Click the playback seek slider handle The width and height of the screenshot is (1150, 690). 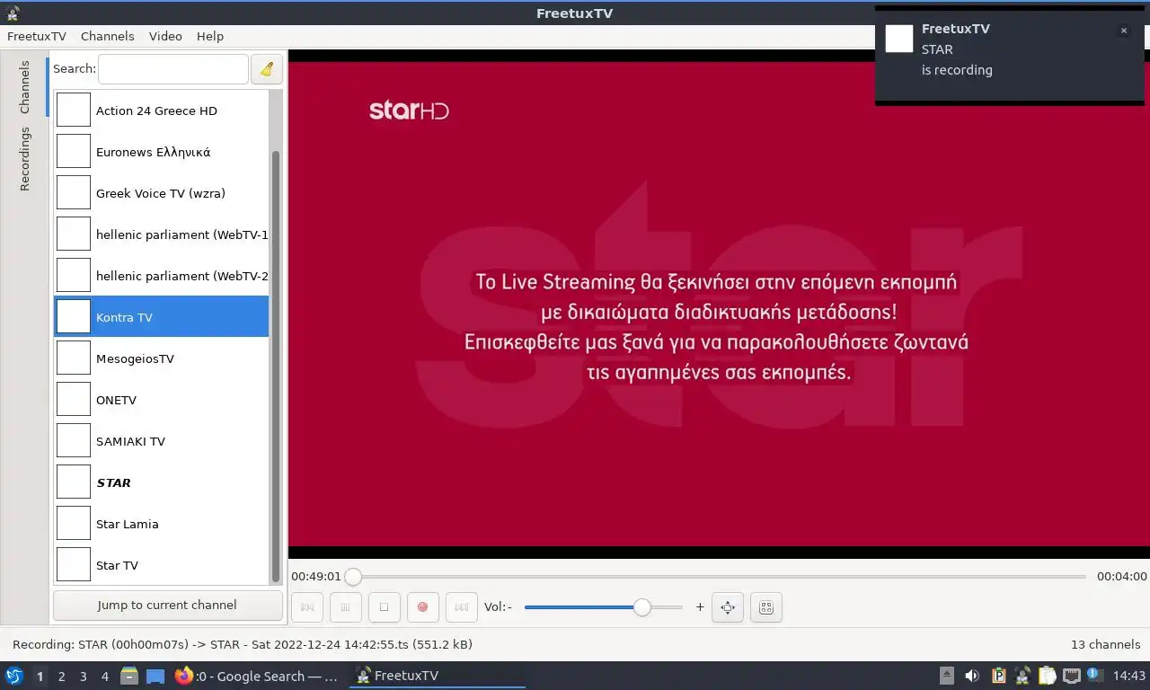pyautogui.click(x=353, y=577)
